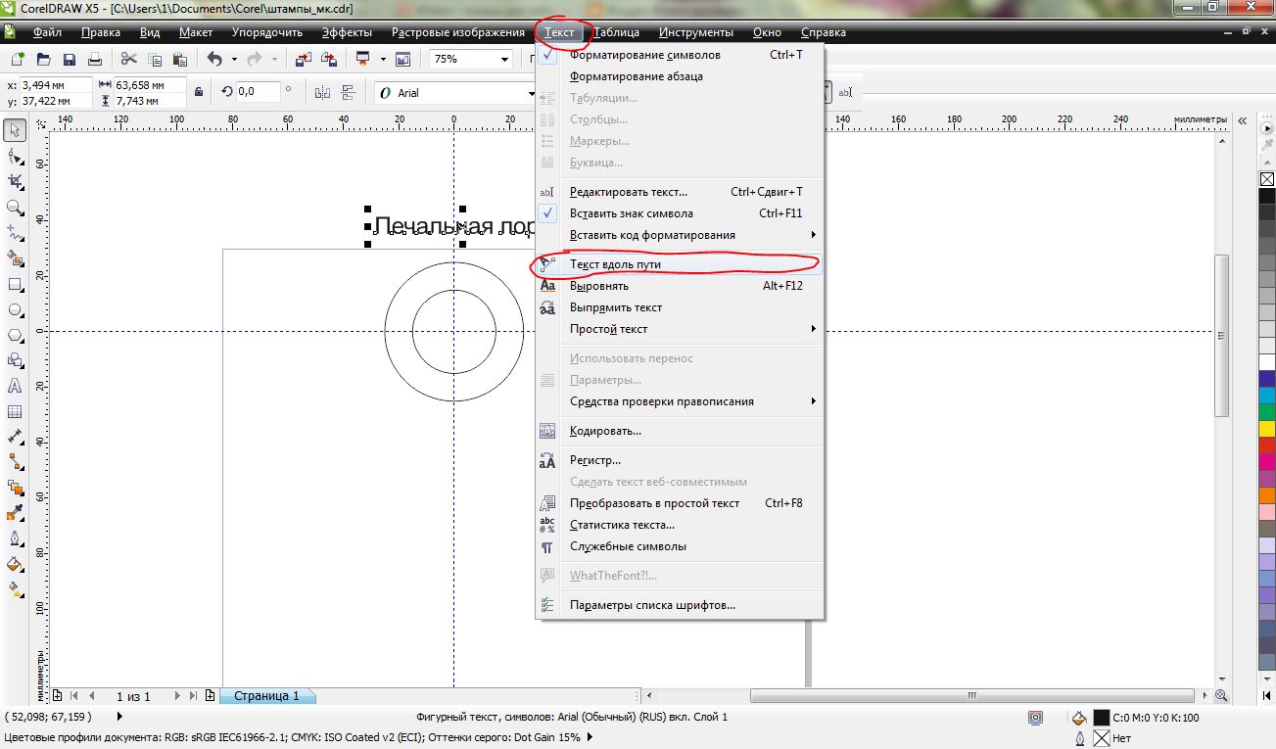
Task: Select the Outline pen tool
Action: tap(15, 538)
